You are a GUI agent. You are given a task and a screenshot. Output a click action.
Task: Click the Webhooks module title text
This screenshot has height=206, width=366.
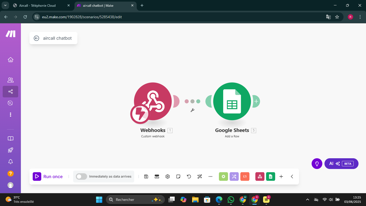point(153,130)
